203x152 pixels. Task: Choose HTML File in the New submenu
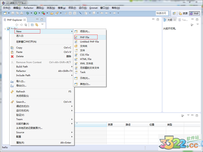86,59
